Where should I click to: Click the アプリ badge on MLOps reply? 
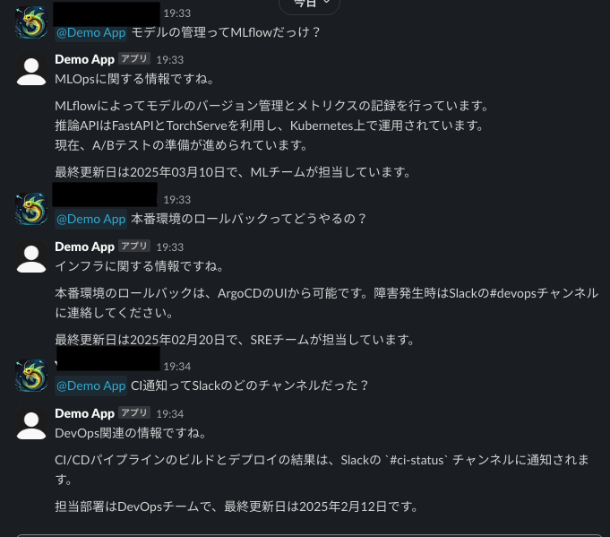(x=134, y=59)
